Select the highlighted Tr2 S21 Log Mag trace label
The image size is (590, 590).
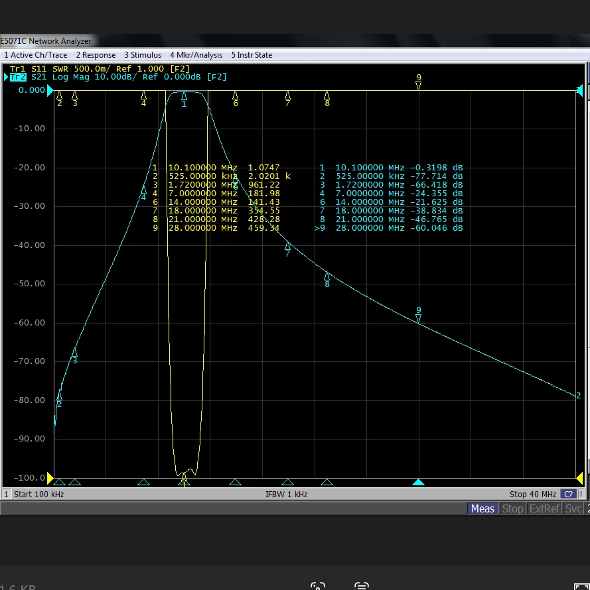tap(118, 77)
